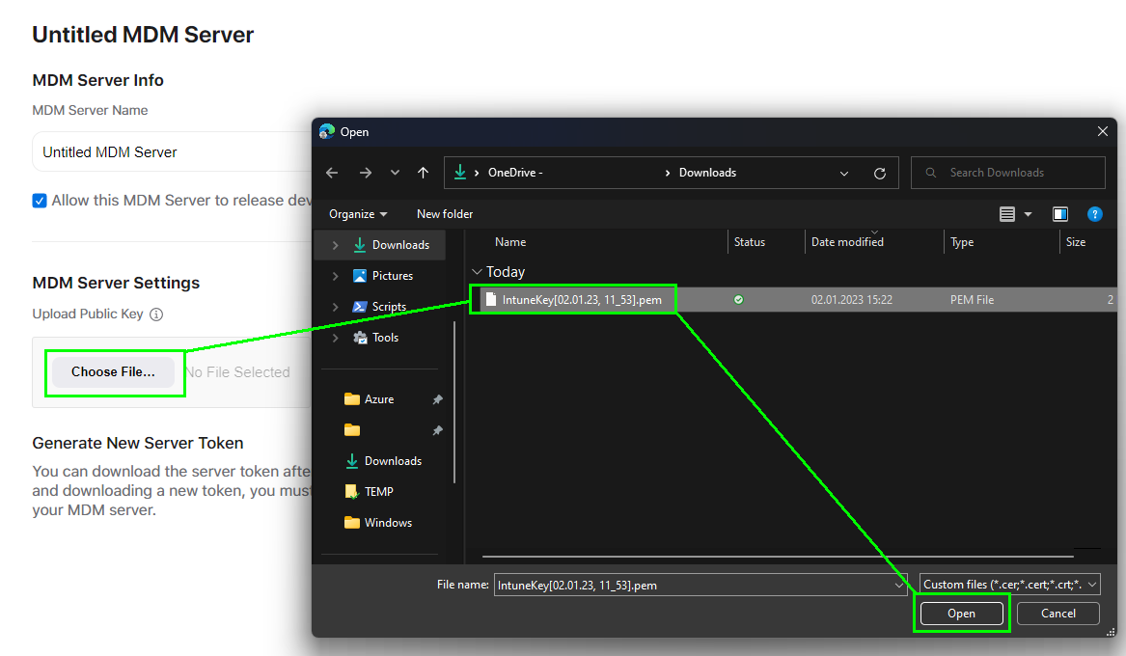Click the view layout icon

pos(1007,214)
